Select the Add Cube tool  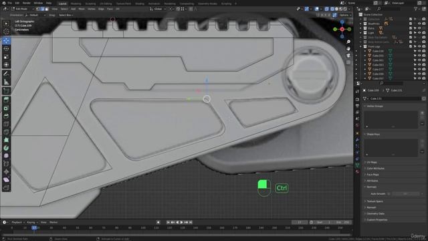point(6,91)
